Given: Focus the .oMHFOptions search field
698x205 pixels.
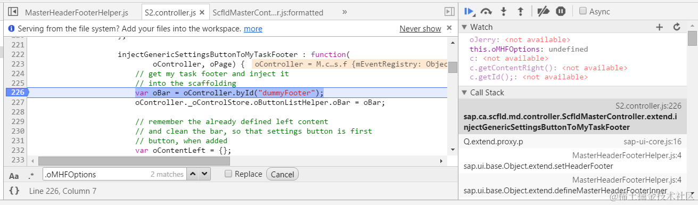Looking at the screenshot, I should 114,174.
